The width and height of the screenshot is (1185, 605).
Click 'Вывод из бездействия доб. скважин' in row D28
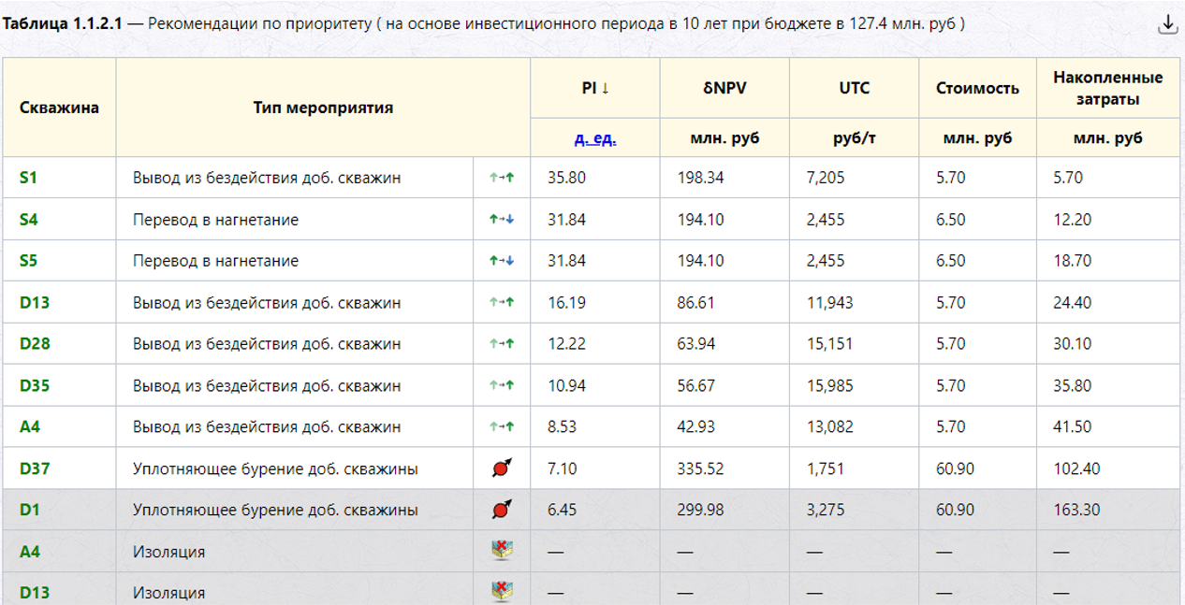pyautogui.click(x=267, y=343)
